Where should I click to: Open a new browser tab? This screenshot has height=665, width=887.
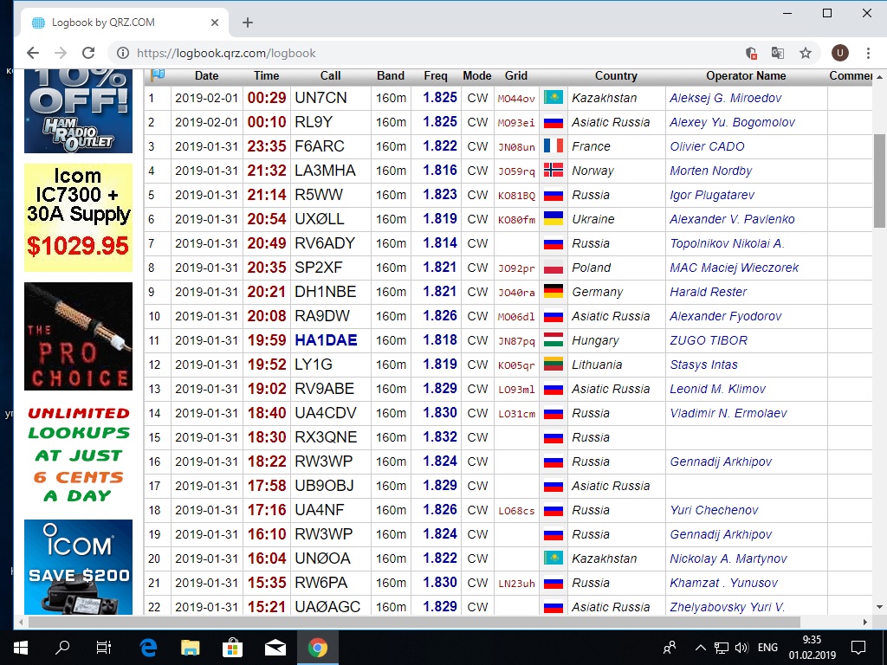[x=248, y=23]
